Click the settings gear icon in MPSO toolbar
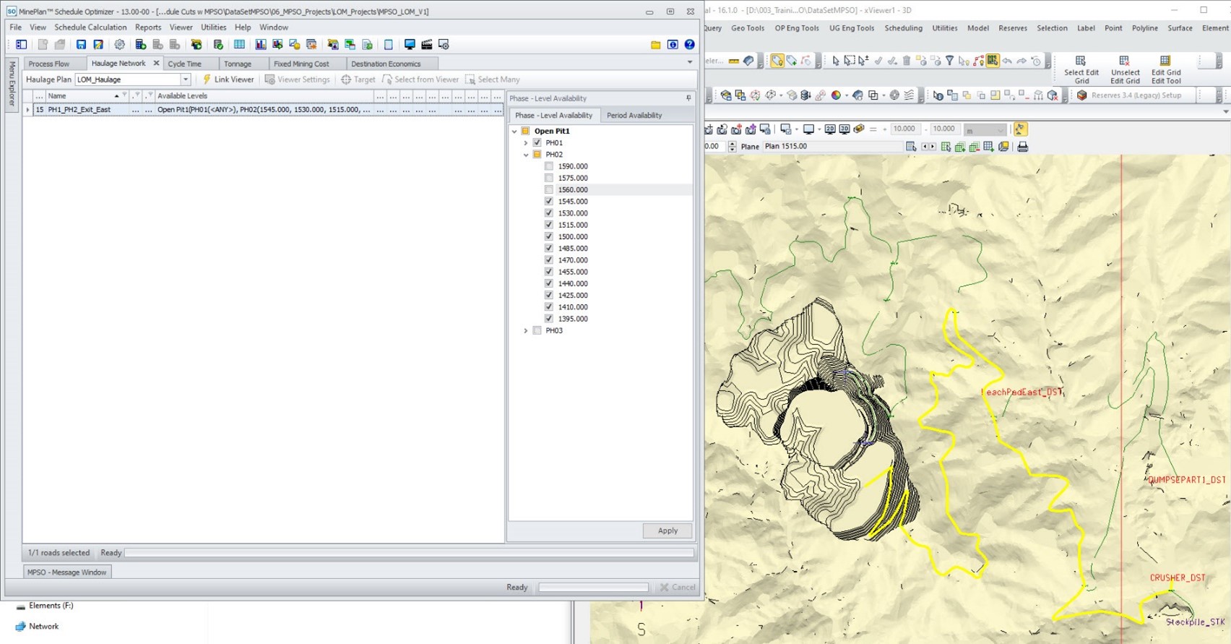This screenshot has height=644, width=1231. coord(120,45)
